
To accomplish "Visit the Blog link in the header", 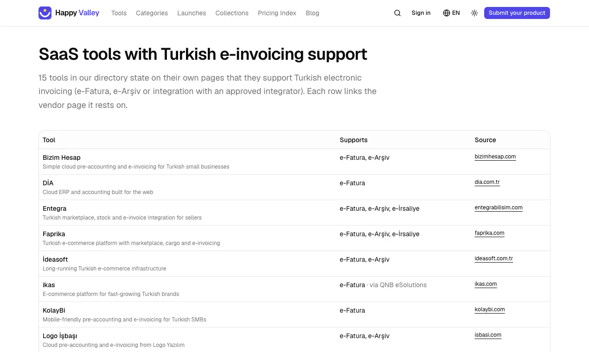I will tap(313, 13).
